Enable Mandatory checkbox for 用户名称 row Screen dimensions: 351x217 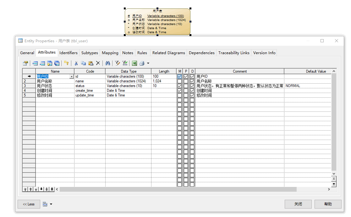click(179, 81)
